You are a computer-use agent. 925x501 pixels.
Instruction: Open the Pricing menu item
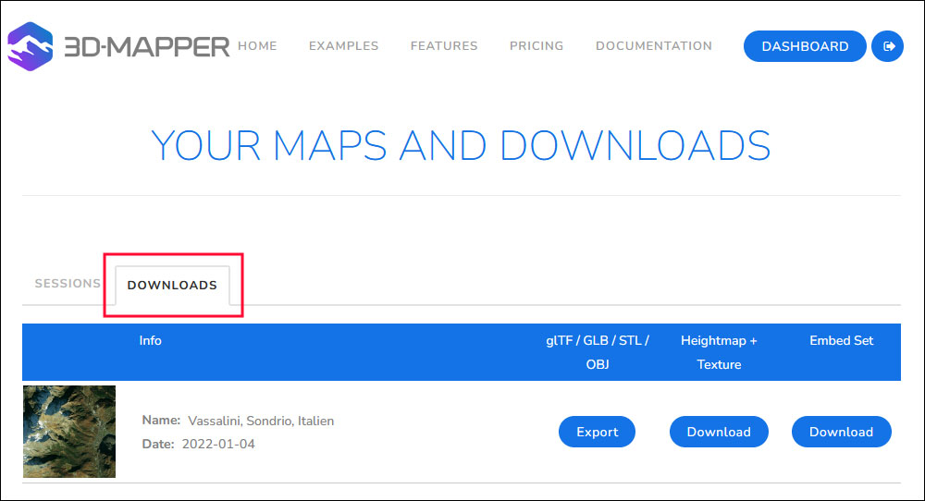[536, 46]
